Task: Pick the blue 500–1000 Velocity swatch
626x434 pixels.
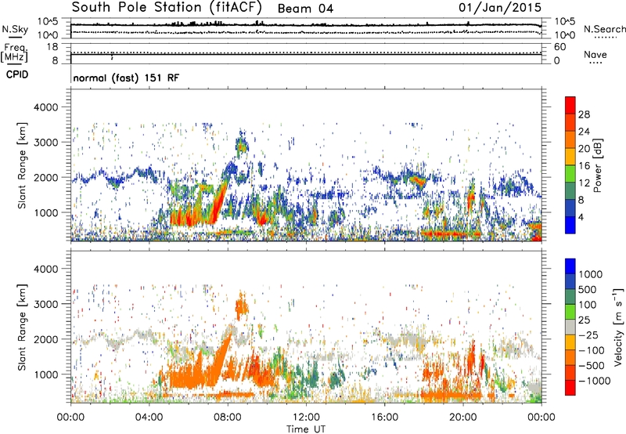Action: 570,281
